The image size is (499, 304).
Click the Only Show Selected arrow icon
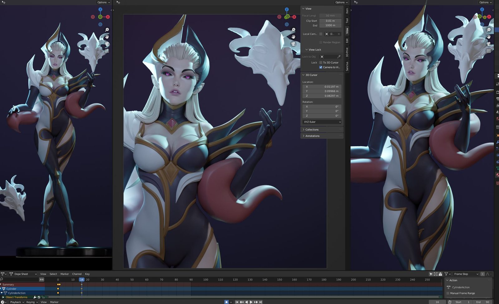(431, 274)
